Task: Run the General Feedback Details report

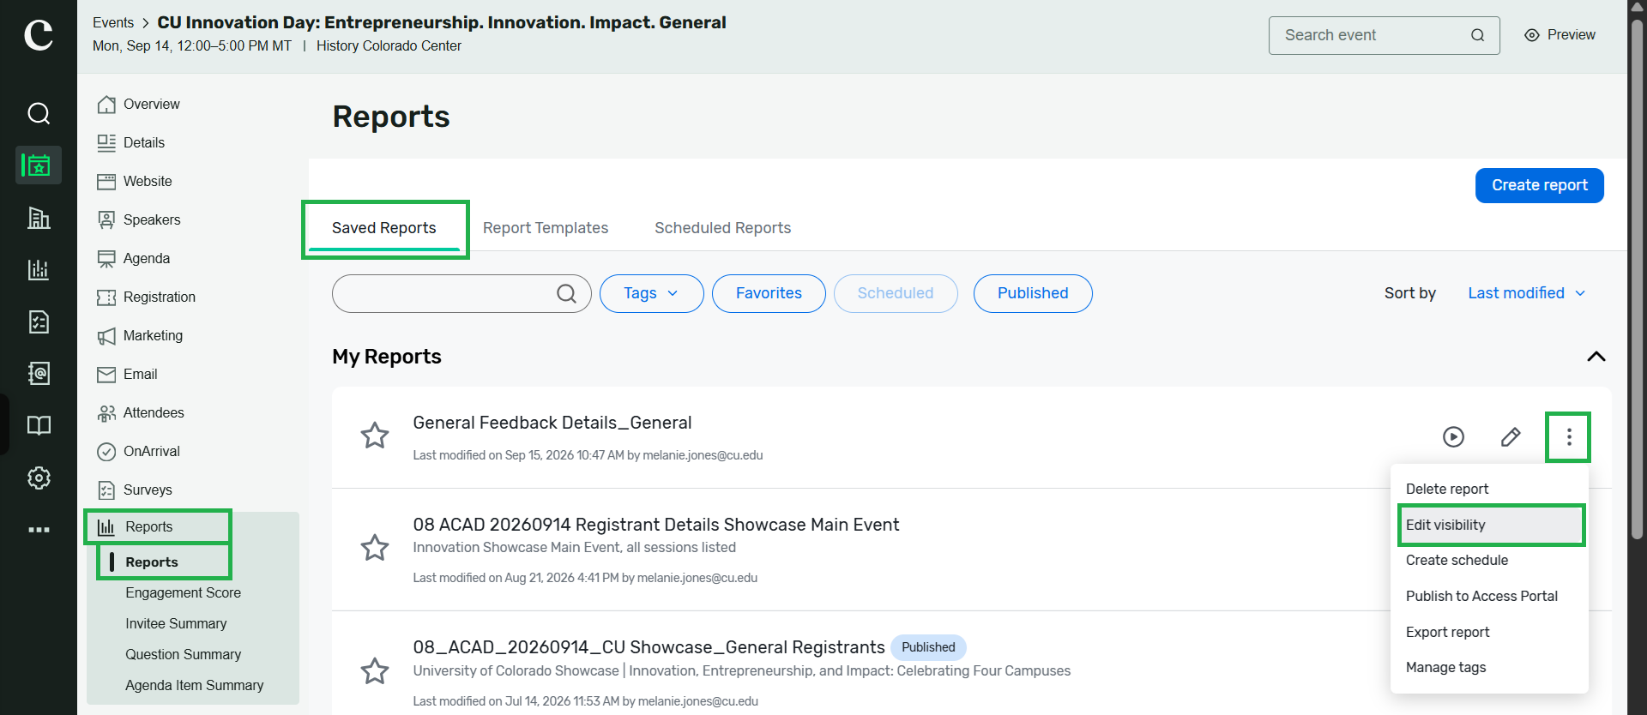Action: 1453,437
